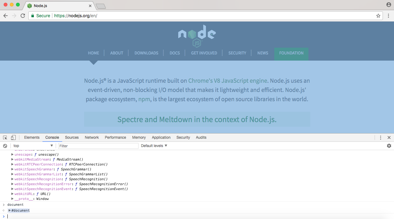Open the DOCS navigation link

pos(175,53)
